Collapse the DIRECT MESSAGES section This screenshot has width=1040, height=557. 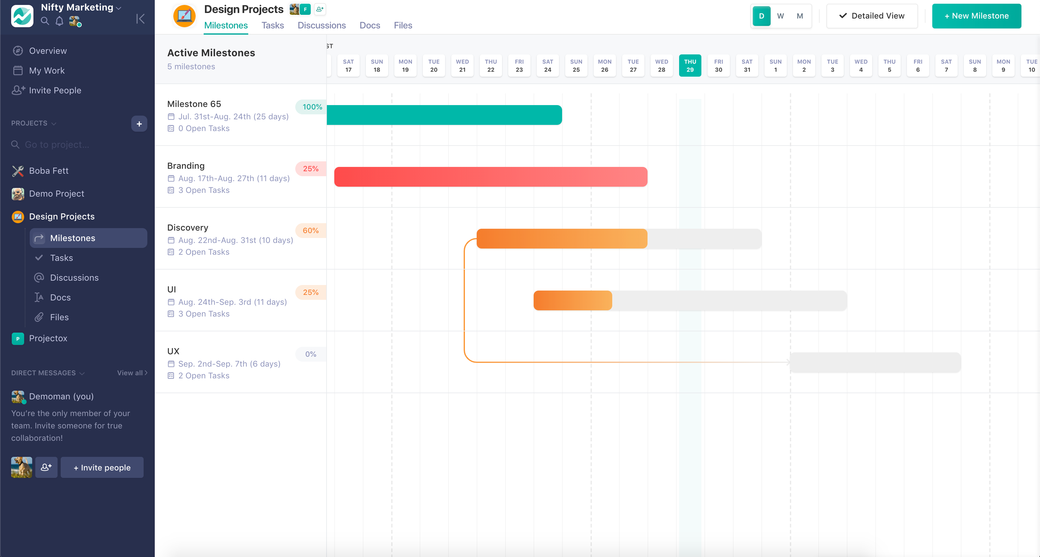pos(82,373)
